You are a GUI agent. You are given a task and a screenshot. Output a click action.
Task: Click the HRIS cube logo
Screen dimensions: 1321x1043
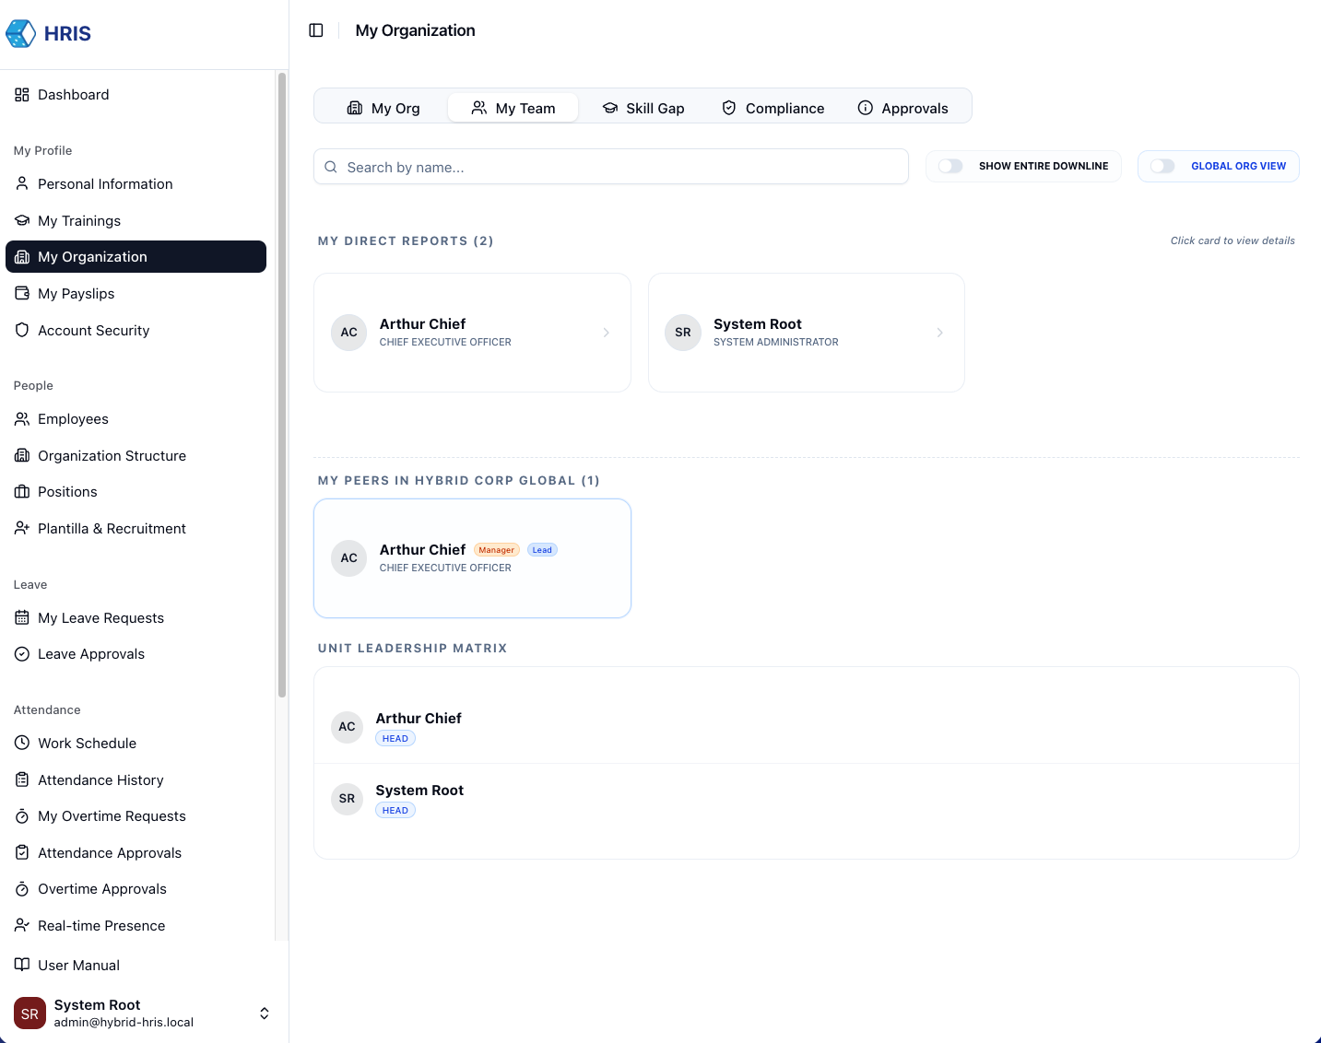tap(20, 34)
